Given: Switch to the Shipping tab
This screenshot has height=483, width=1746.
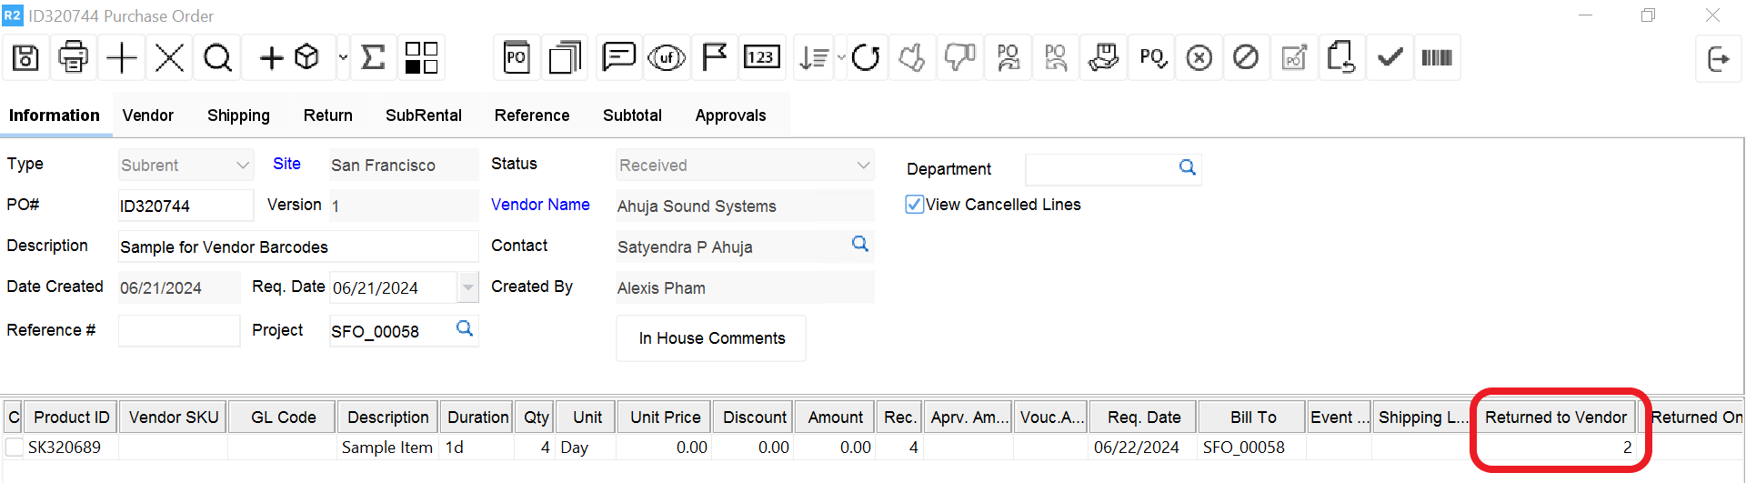Looking at the screenshot, I should pyautogui.click(x=238, y=116).
